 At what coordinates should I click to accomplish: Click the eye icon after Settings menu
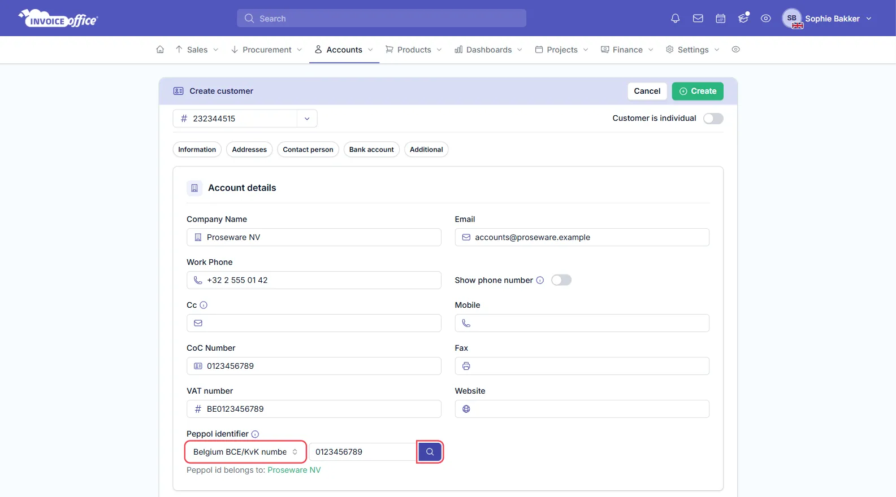point(735,50)
